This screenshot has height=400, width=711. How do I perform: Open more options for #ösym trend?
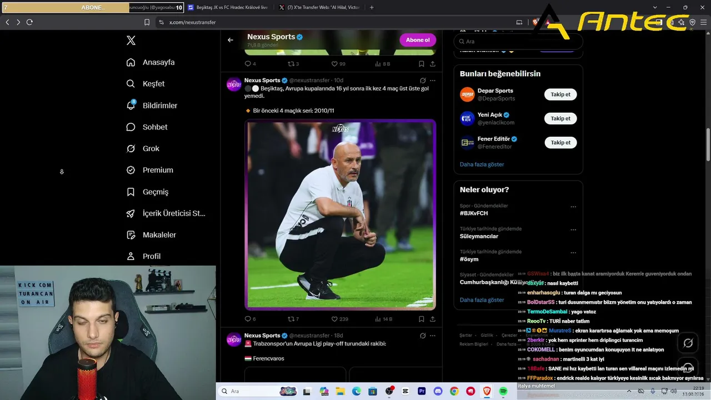coord(573,252)
